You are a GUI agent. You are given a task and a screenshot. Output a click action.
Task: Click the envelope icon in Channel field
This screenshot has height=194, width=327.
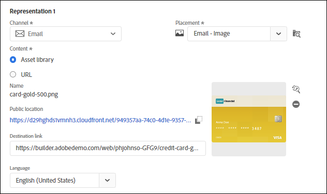point(20,34)
